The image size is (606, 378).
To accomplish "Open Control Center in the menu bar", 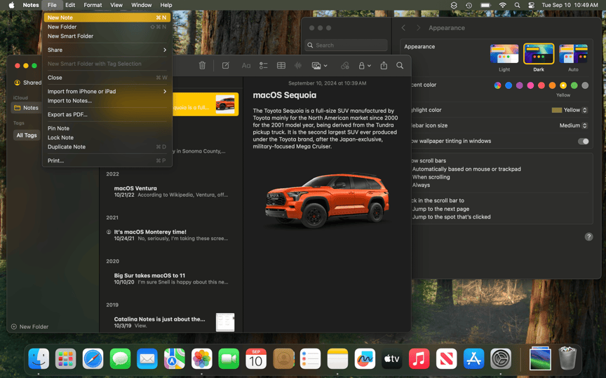I will click(x=532, y=5).
